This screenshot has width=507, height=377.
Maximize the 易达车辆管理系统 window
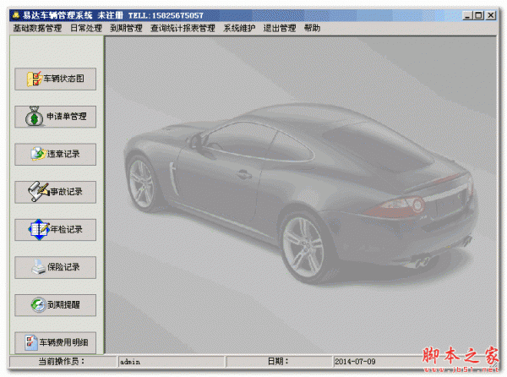(478, 15)
